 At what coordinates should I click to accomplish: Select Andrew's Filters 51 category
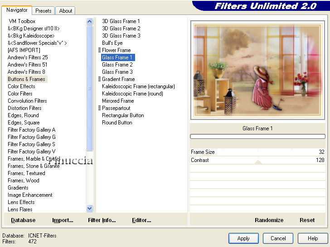pos(27,65)
